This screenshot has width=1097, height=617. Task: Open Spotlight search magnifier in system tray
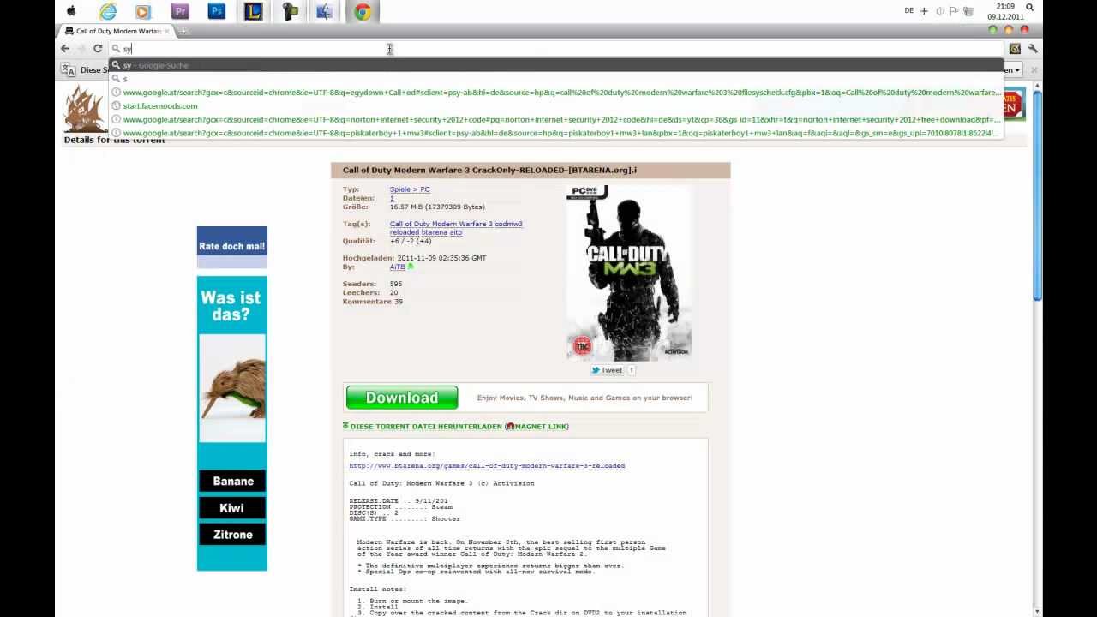[1030, 8]
